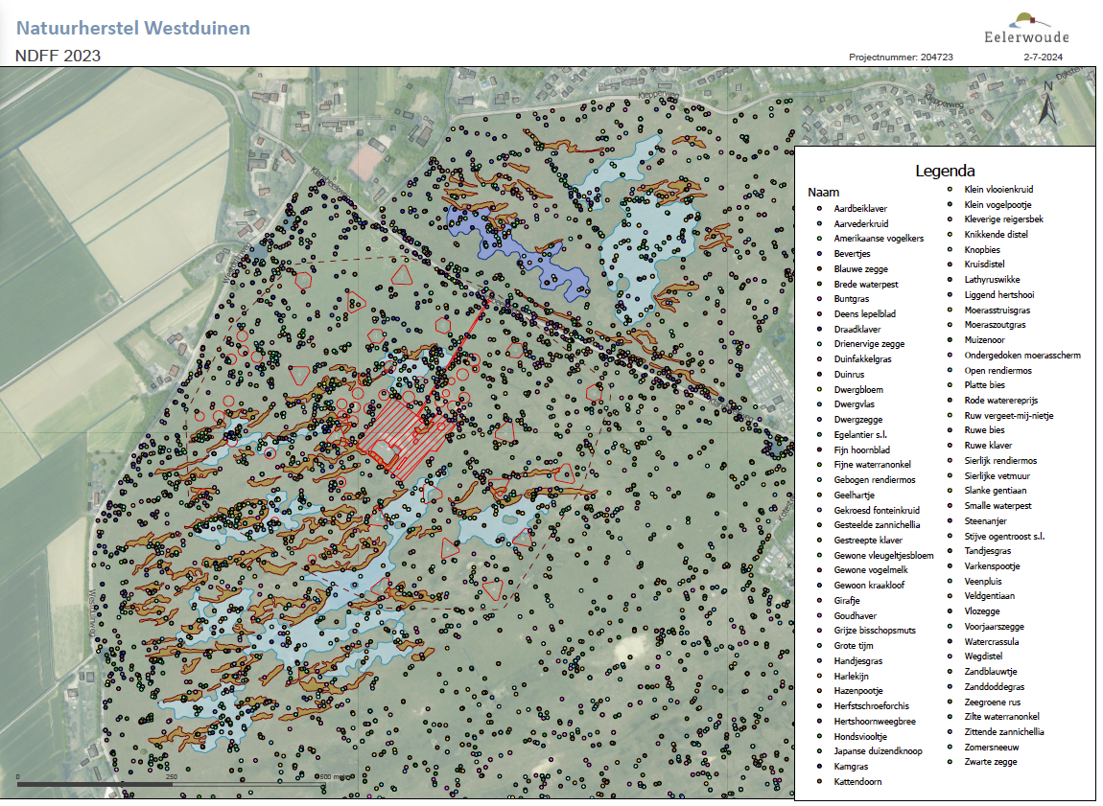Select the Ondergedoken moerasscherm legend label
This screenshot has height=806, width=1103.
point(1021,356)
